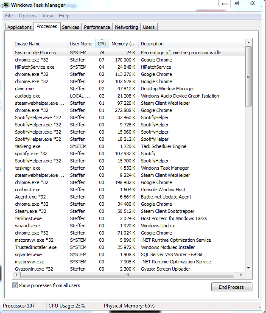Select the wuauclt.exe process
The image size is (266, 313).
pos(129,226)
